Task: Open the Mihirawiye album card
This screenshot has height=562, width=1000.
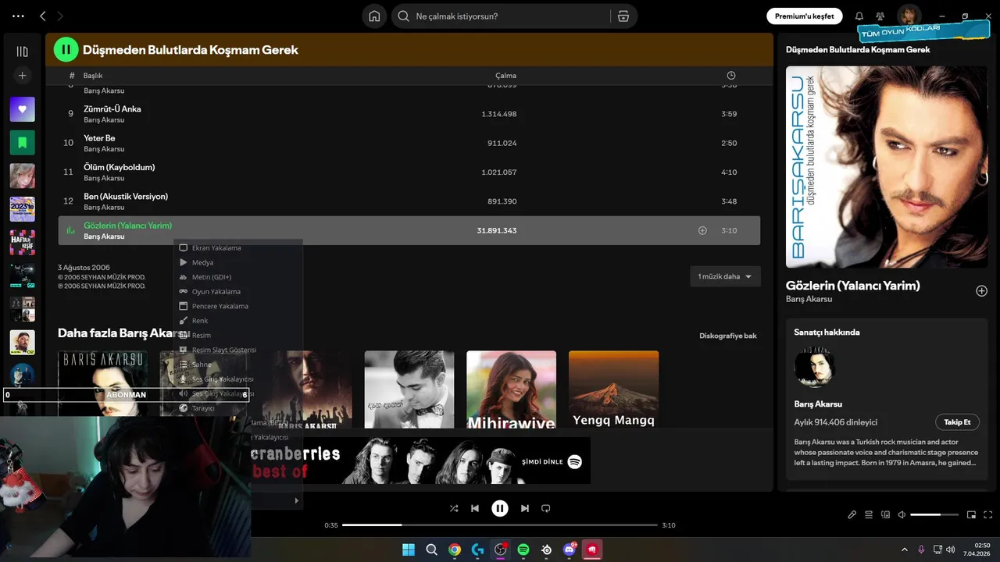Action: point(511,389)
